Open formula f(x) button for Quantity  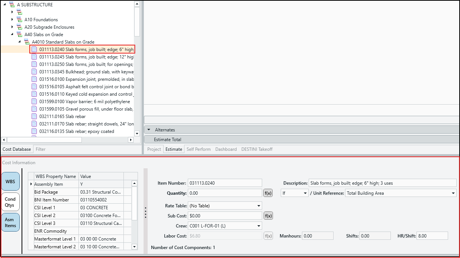(x=268, y=193)
